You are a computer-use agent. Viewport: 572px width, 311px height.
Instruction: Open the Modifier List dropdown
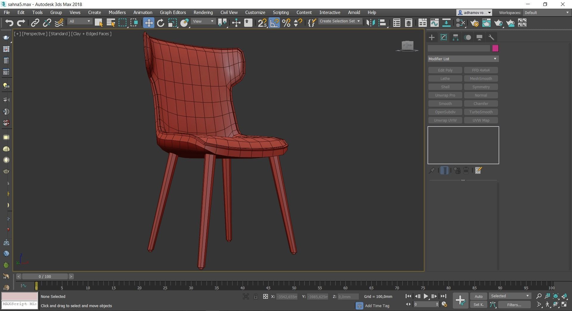463,59
